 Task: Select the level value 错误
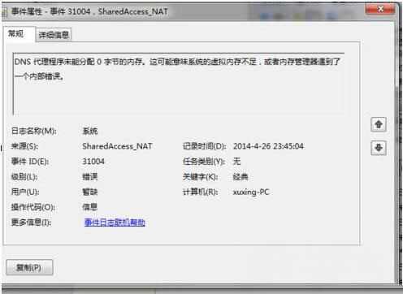(90, 177)
